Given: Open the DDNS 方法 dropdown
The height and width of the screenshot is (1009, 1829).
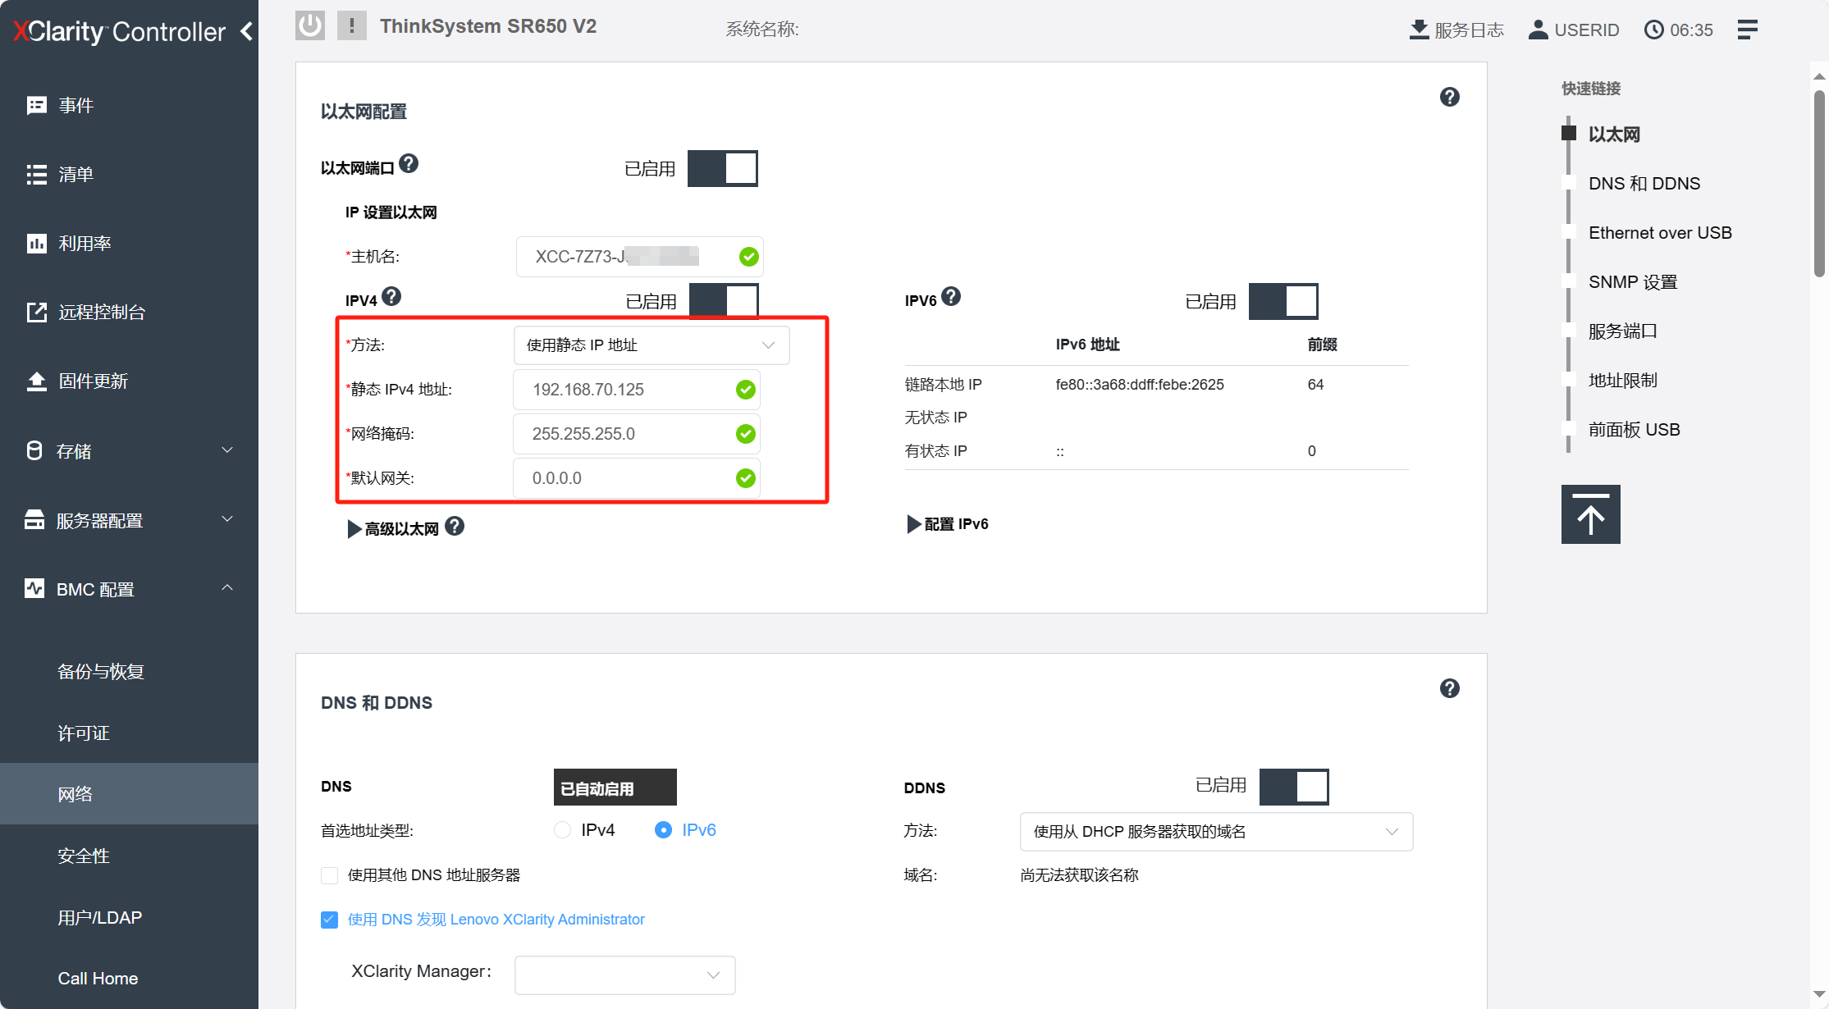Looking at the screenshot, I should [x=1216, y=832].
